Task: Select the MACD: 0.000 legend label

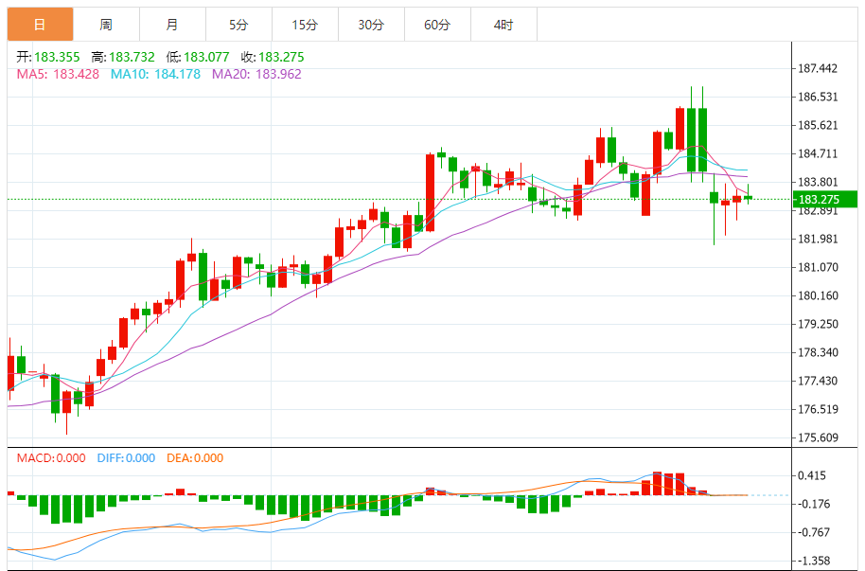Action: coord(53,458)
